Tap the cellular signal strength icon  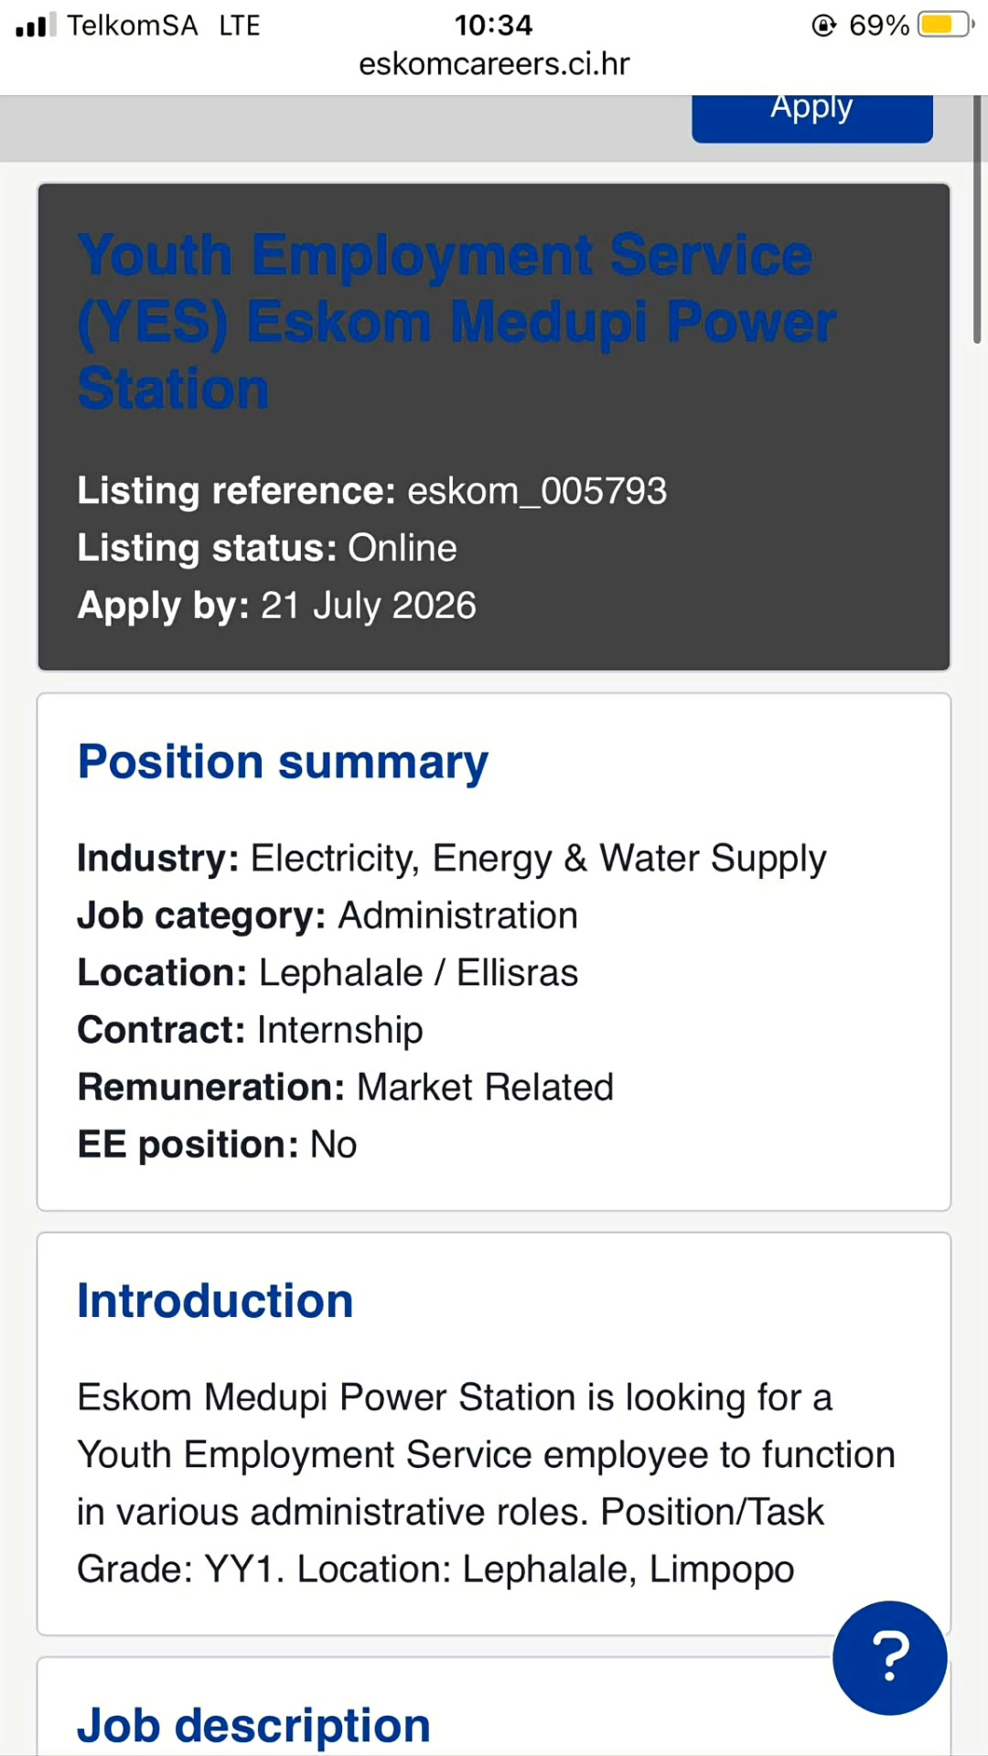(x=36, y=25)
